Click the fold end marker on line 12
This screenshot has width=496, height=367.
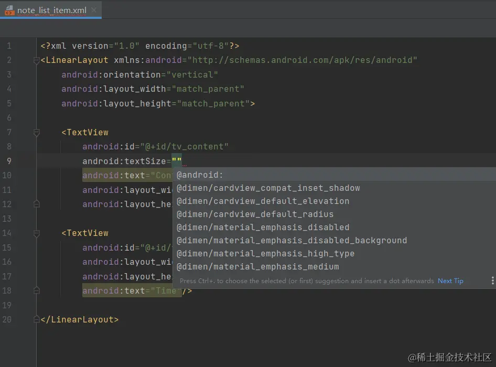tap(36, 204)
